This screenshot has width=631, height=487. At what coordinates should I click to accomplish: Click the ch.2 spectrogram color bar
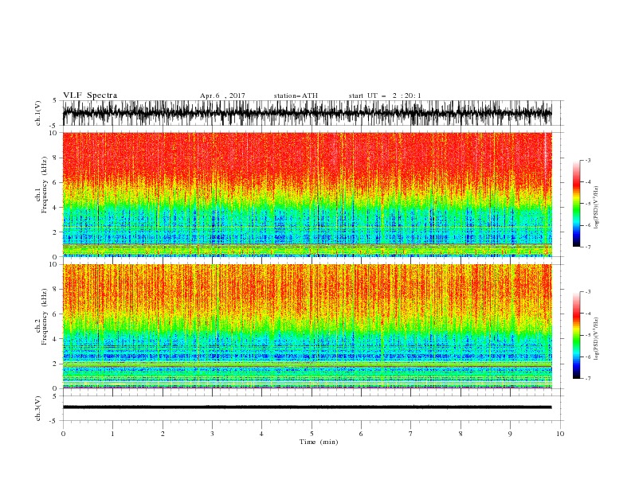[577, 335]
